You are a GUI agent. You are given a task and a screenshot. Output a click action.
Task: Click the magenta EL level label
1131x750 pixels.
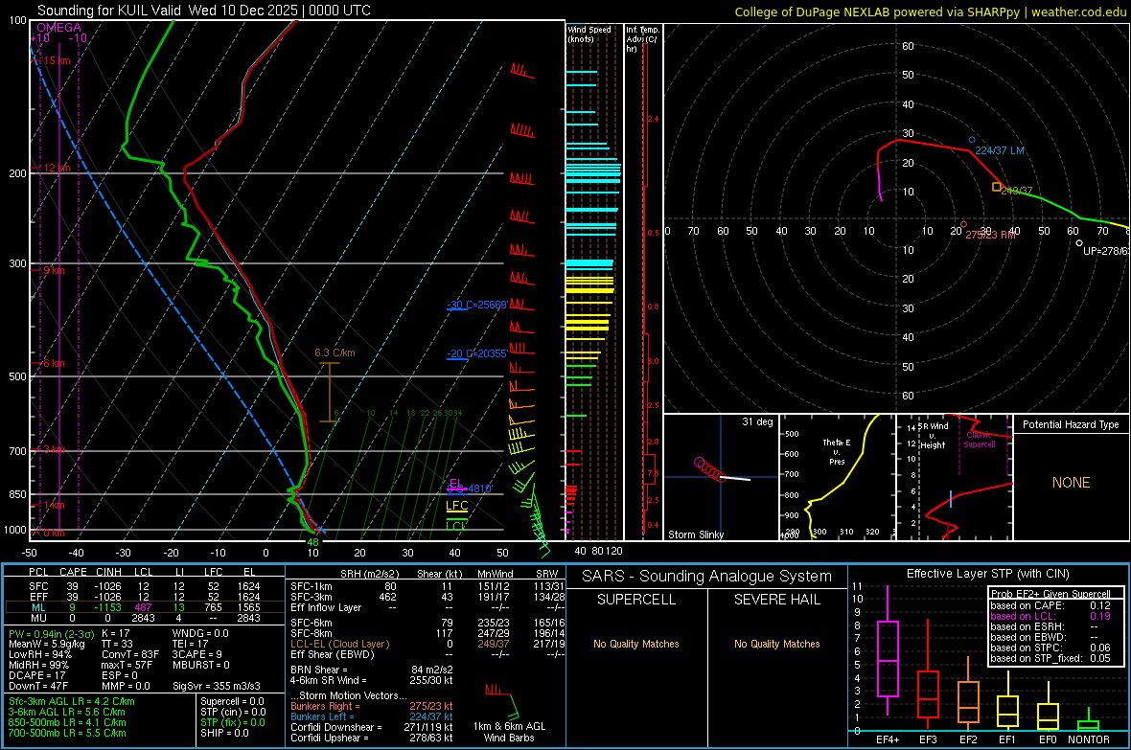point(455,483)
